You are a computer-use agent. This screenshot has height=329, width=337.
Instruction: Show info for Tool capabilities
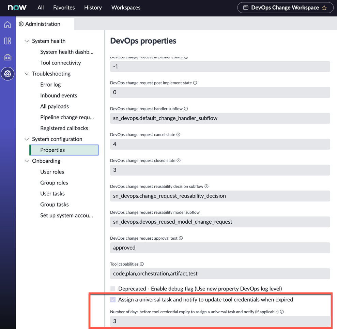(142, 264)
